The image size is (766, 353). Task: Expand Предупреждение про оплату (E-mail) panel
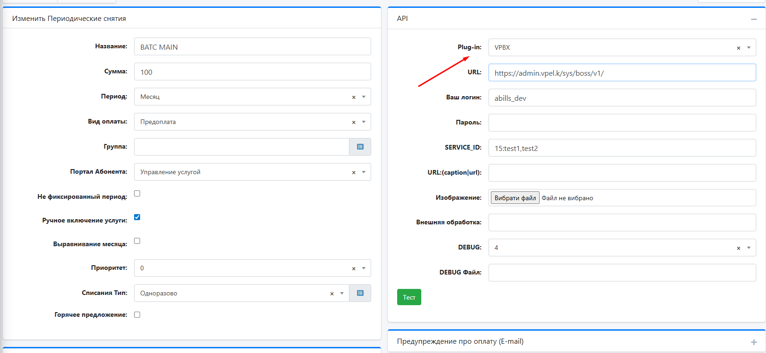[x=753, y=342]
